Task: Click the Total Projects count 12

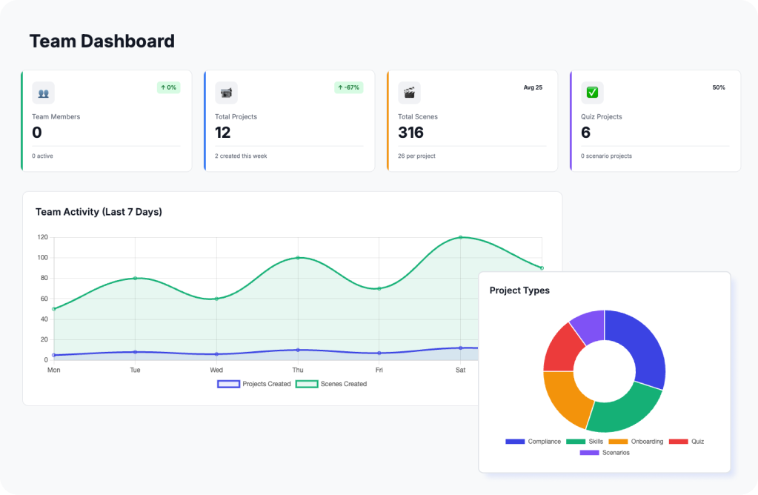Action: coord(223,133)
